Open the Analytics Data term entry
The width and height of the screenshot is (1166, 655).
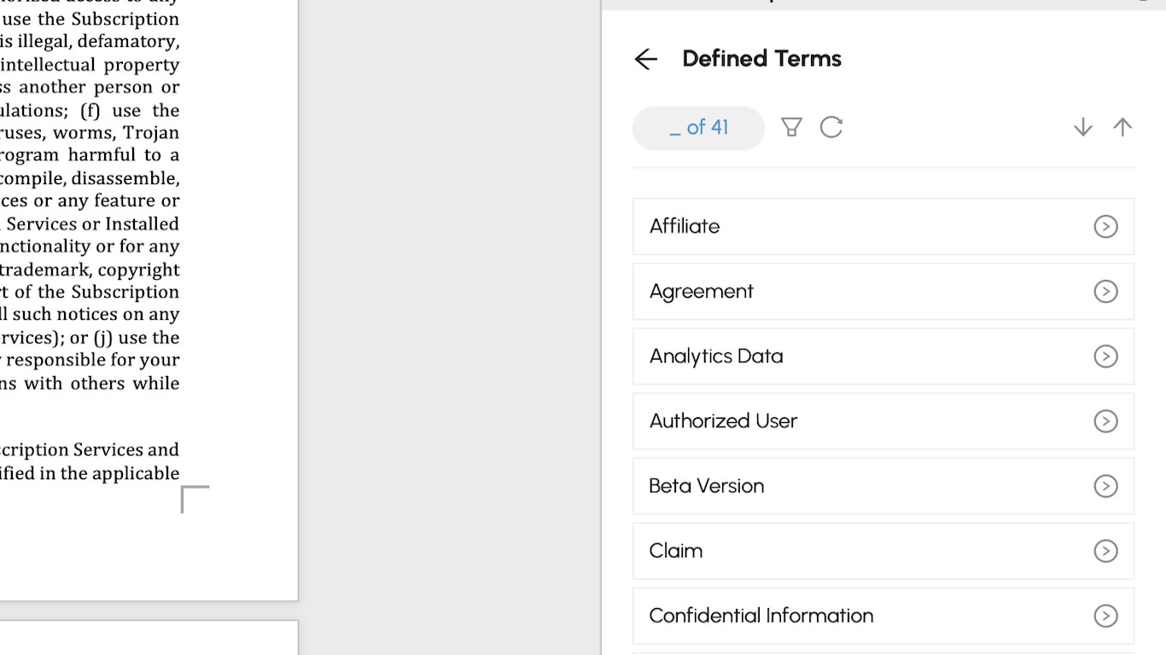click(x=716, y=356)
